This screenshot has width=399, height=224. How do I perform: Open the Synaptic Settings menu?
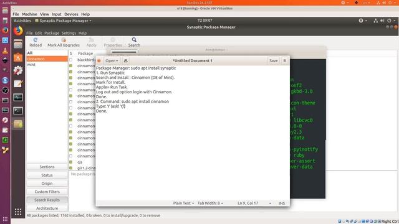(x=69, y=33)
